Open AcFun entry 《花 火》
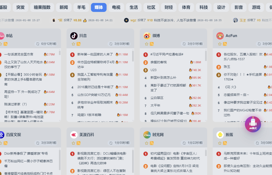 pyautogui.click(x=230, y=87)
